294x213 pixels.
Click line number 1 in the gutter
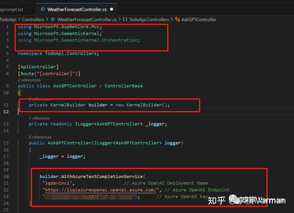(x=7, y=27)
